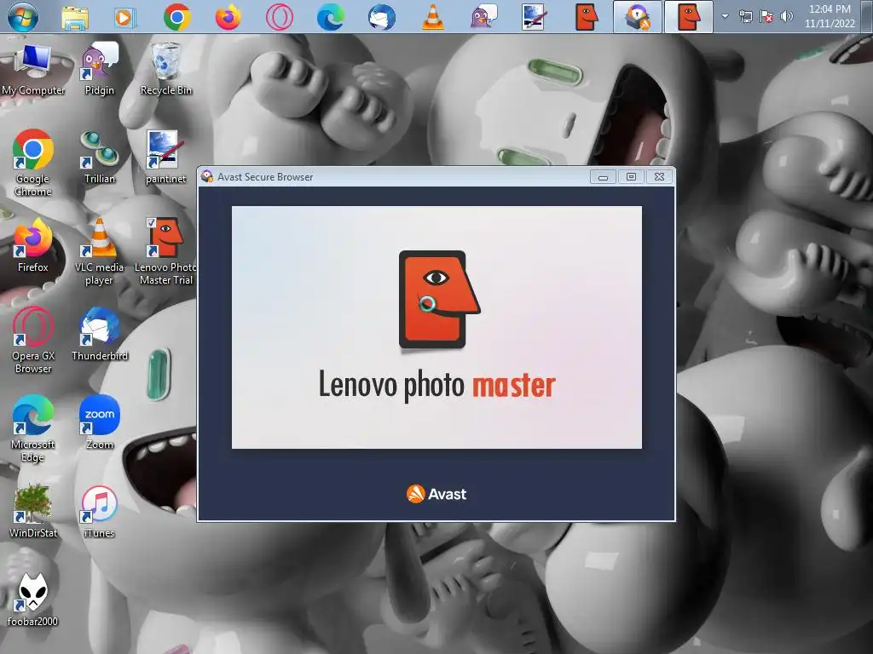Open the clock showing 12:04 PM
Viewport: 873px width, 654px height.
[830, 16]
